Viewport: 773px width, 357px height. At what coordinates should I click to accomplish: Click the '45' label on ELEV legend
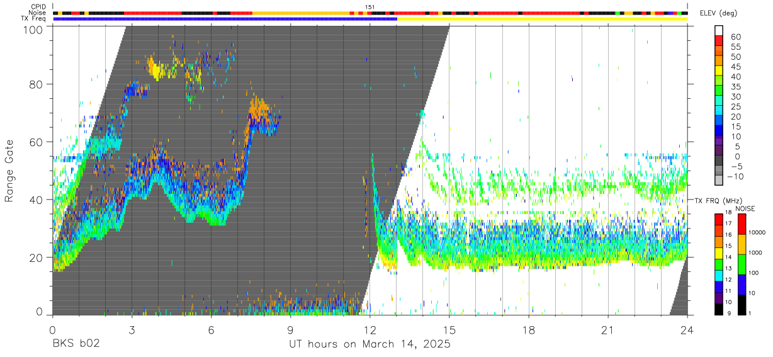pos(735,67)
